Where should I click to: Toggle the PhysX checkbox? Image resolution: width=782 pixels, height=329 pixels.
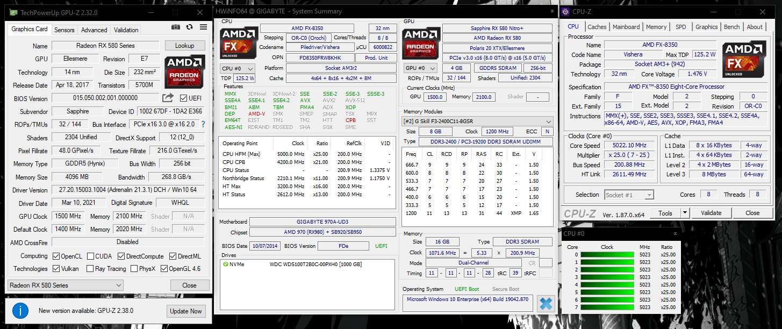coord(134,269)
